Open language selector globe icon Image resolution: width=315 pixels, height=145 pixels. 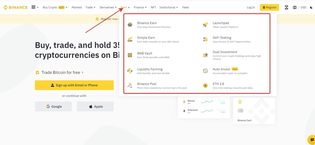[295, 7]
